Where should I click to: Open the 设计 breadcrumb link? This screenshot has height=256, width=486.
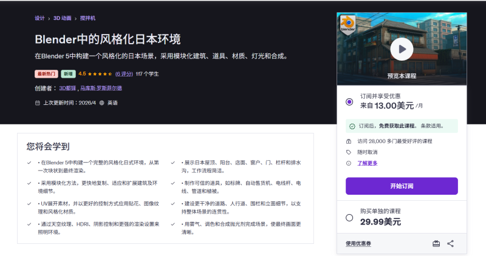click(39, 18)
